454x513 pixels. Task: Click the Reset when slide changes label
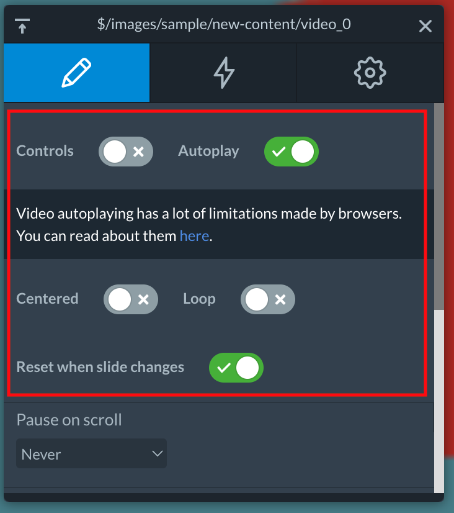tap(100, 367)
